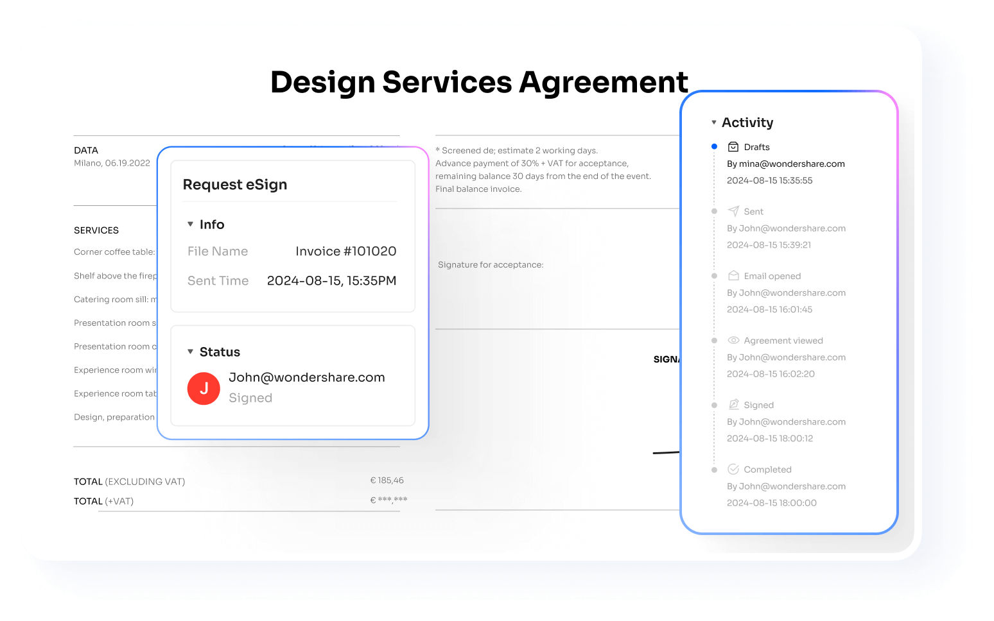This screenshot has width=994, height=621.
Task: Click the Email opened envelope icon
Action: tap(733, 276)
